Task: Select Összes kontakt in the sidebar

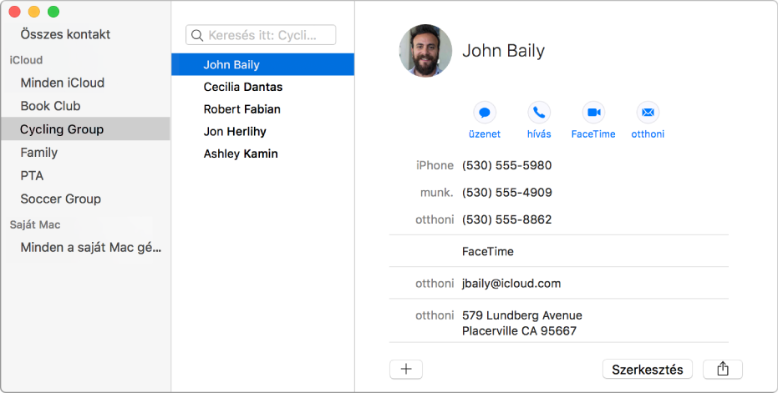Action: coord(65,34)
